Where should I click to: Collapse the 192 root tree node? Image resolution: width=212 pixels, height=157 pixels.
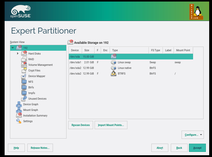point(13,48)
